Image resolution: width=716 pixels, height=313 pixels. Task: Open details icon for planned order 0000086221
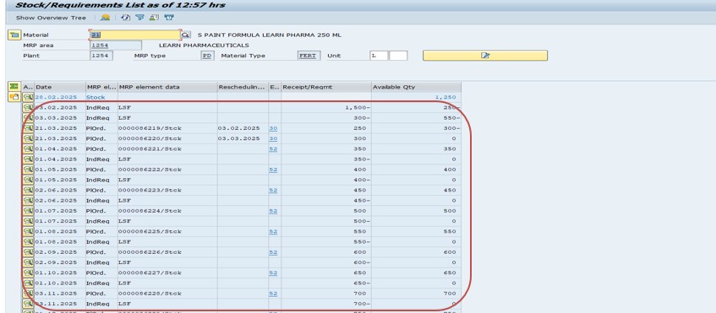(28, 148)
